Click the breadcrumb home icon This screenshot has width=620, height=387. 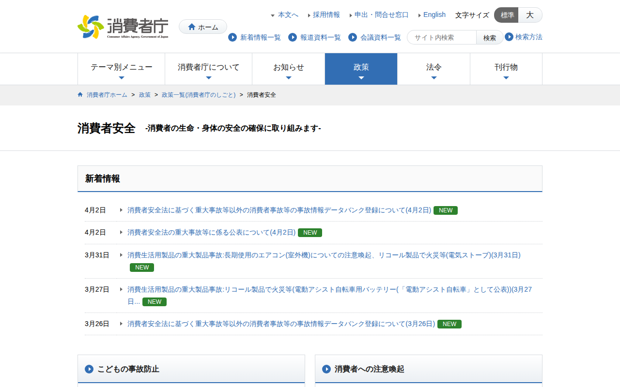tap(80, 95)
